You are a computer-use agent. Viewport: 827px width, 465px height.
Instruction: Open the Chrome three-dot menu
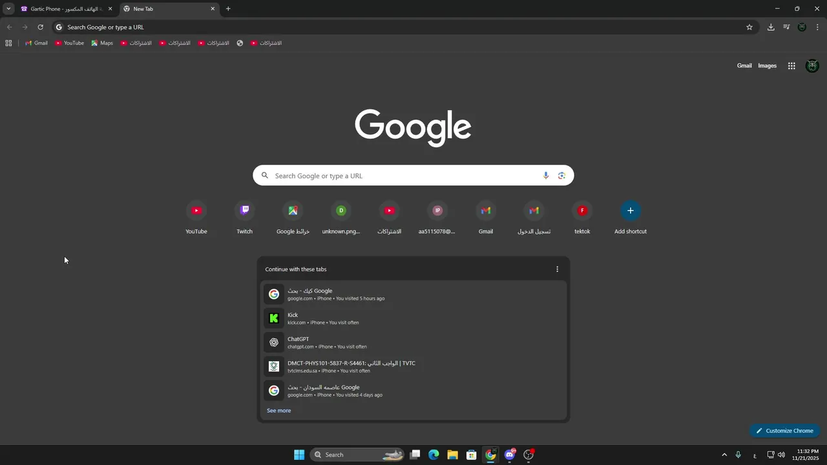click(x=818, y=27)
